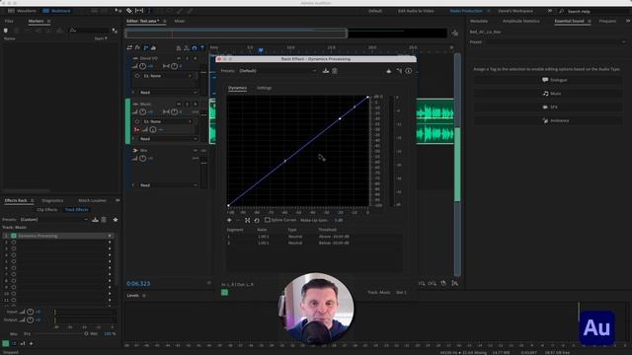Toggle snapping magnet icon in editor
The image size is (632, 355).
click(195, 48)
